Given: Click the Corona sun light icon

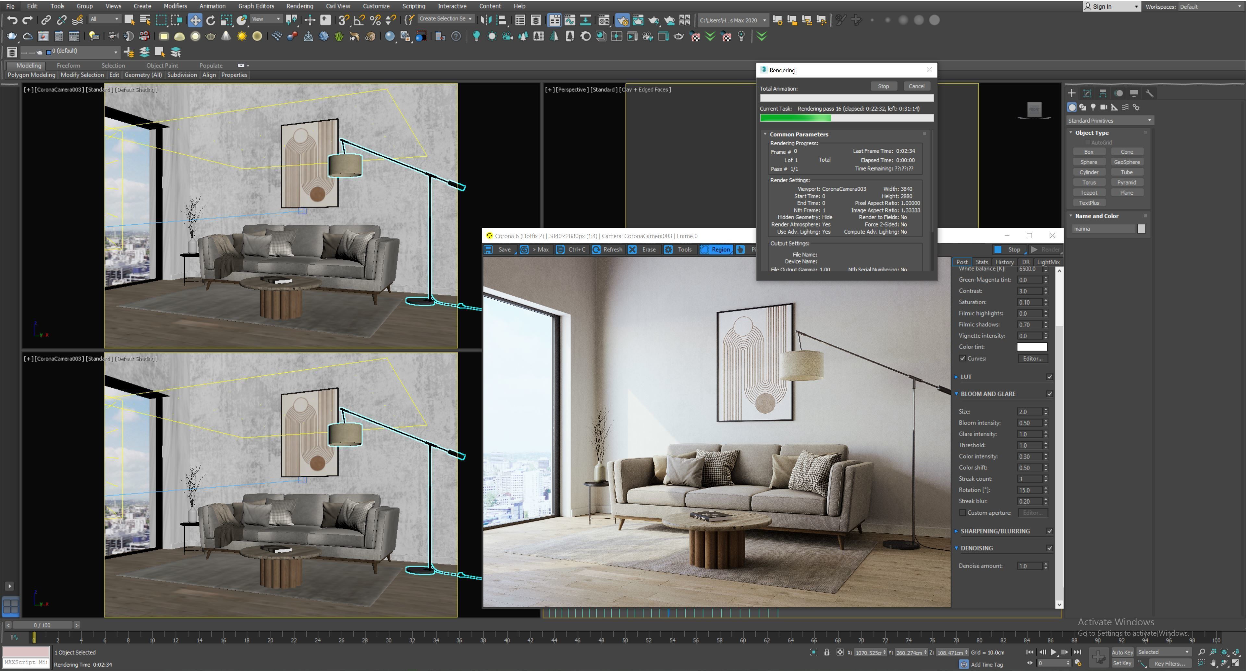Looking at the screenshot, I should (x=241, y=36).
